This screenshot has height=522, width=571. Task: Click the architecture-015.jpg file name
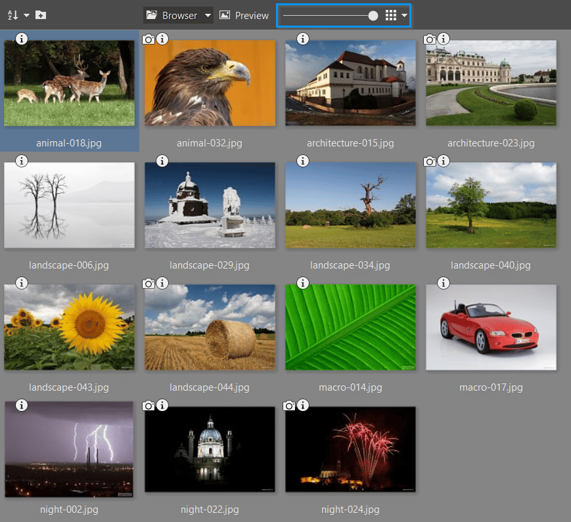350,143
